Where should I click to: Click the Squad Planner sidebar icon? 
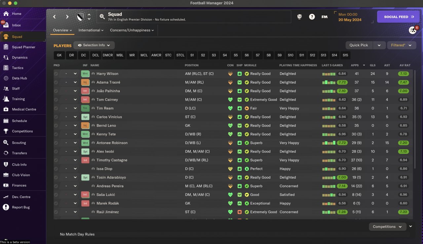(6, 47)
